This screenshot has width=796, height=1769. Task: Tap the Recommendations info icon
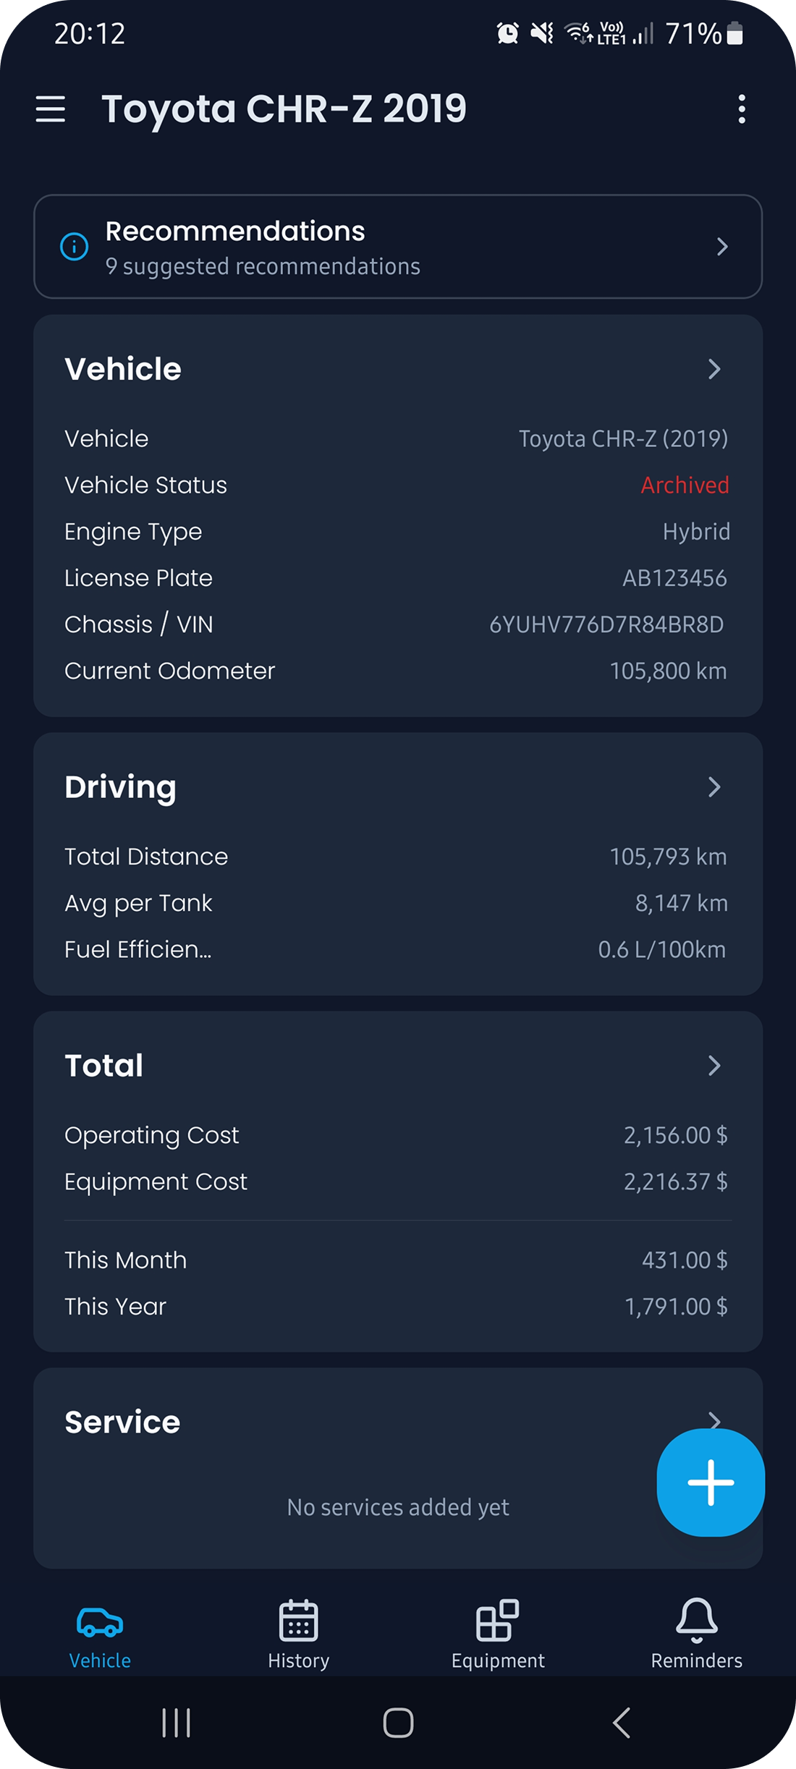(74, 247)
